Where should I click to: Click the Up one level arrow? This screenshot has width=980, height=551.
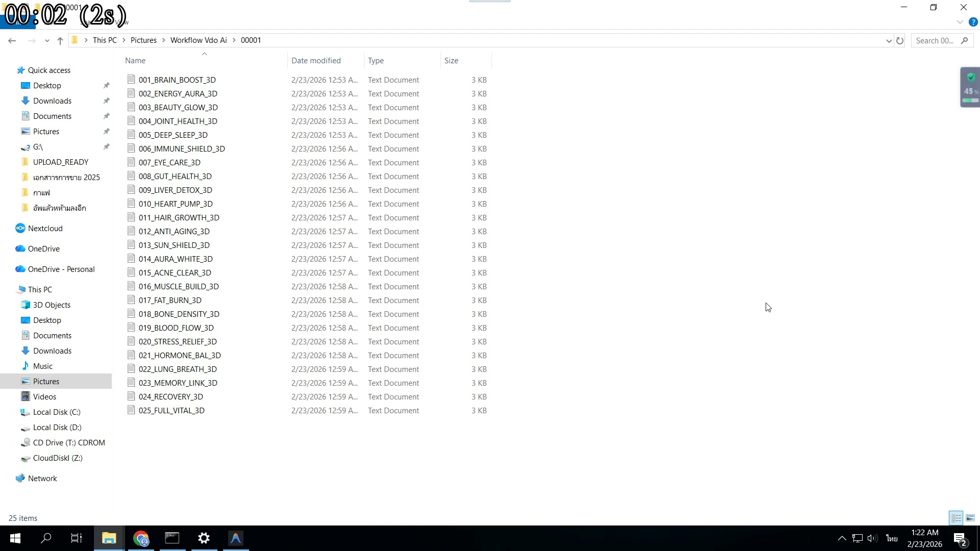[x=60, y=41]
